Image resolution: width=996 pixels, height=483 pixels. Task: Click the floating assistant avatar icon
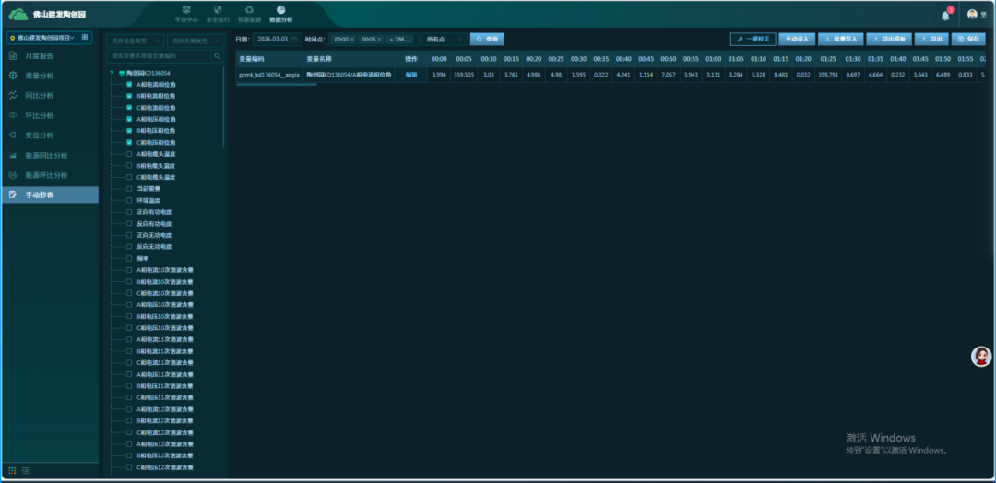point(982,357)
